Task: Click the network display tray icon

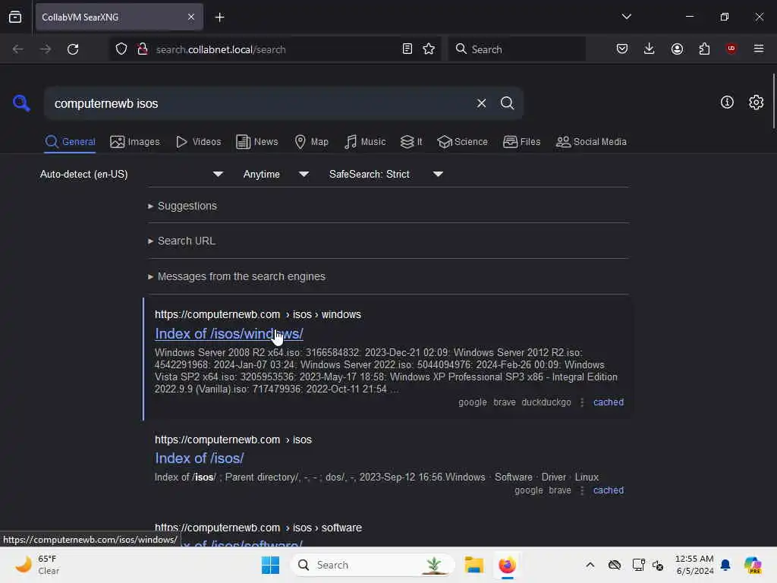Action: click(x=638, y=565)
